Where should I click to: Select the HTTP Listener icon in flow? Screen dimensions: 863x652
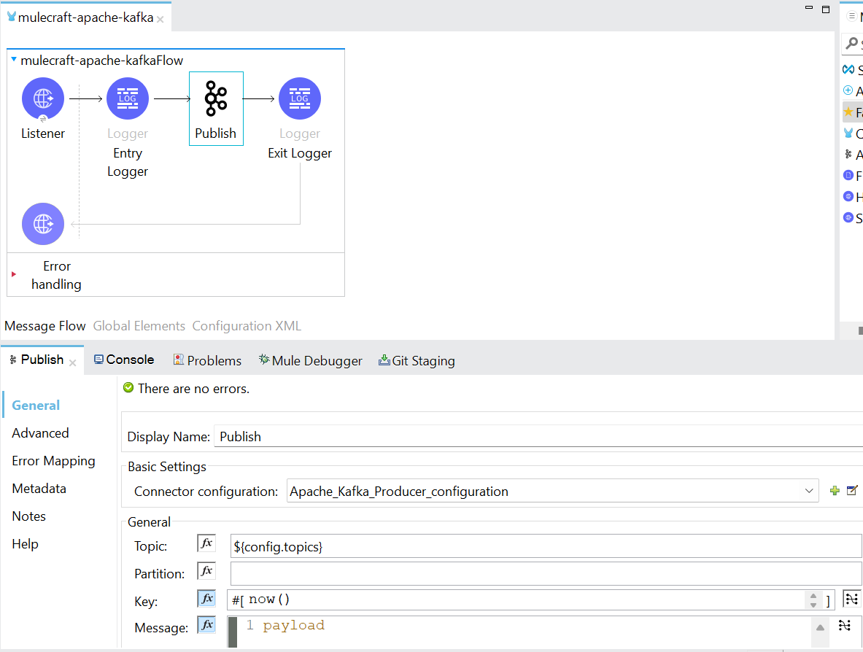(x=43, y=98)
